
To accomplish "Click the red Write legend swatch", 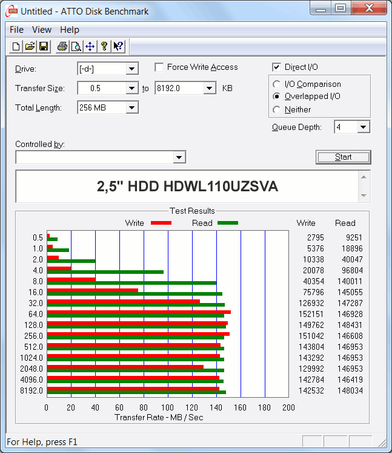I will click(161, 223).
